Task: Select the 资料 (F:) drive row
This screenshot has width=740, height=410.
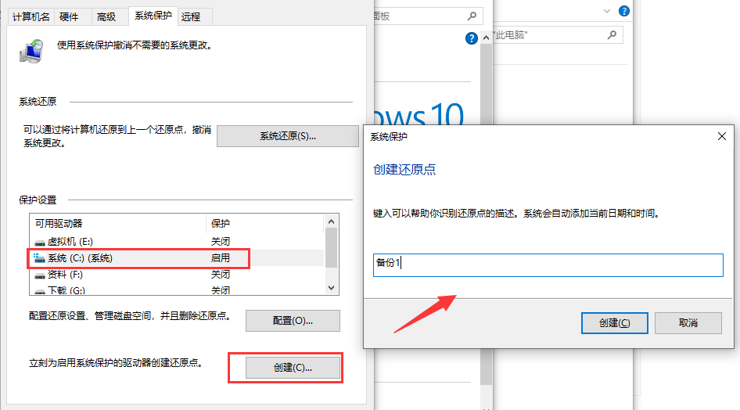Action: [177, 275]
